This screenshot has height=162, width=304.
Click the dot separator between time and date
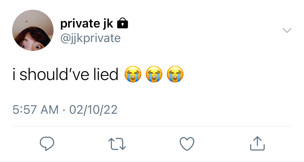pos(64,111)
